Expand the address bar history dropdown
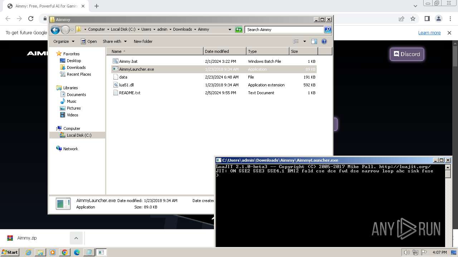This screenshot has width=458, height=257. (230, 30)
